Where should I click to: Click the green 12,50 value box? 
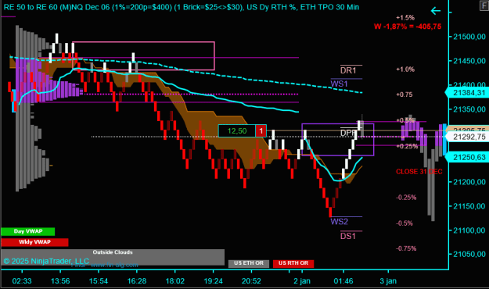[237, 130]
